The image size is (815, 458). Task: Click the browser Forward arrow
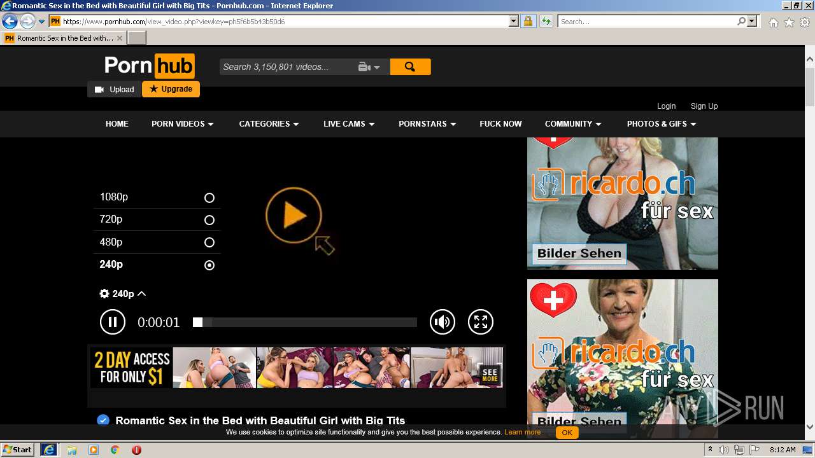27,22
